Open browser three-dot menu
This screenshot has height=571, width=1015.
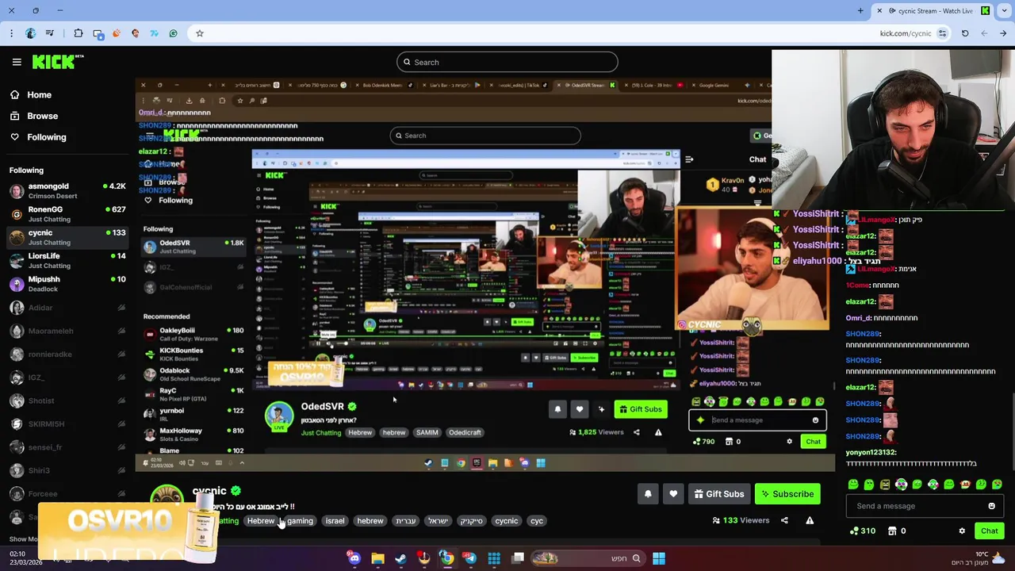coord(11,33)
